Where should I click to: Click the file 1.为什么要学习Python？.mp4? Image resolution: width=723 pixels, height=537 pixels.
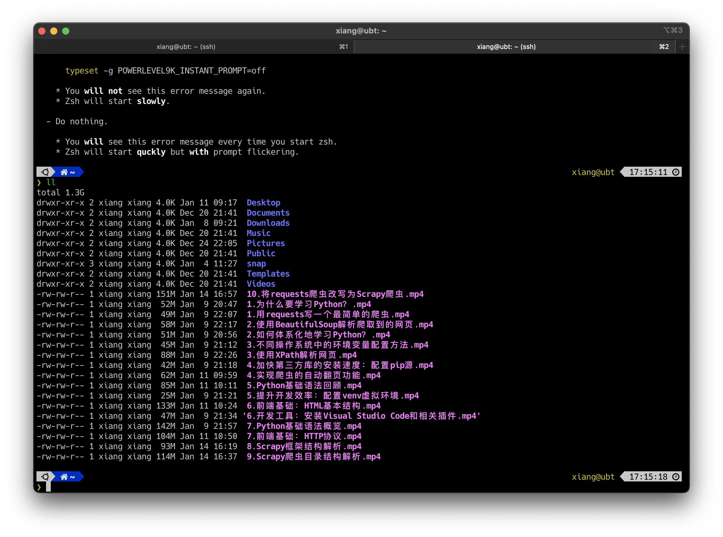tap(309, 304)
